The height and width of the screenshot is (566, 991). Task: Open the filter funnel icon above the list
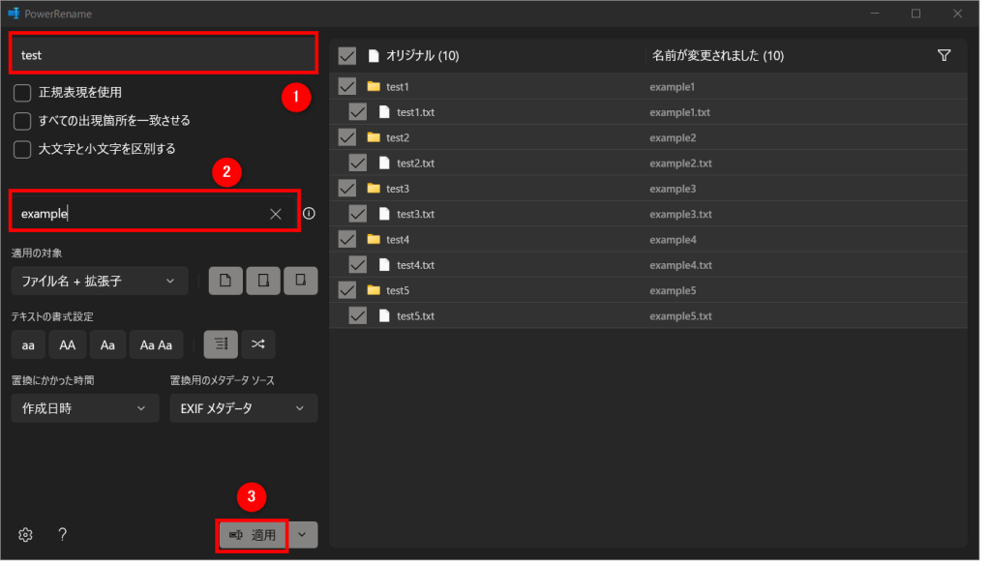pyautogui.click(x=944, y=55)
